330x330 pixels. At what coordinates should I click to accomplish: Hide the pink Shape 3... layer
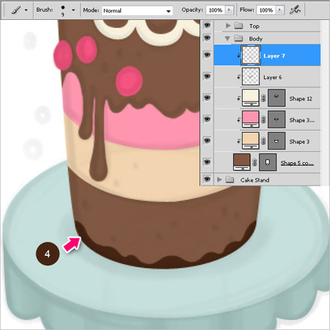[x=207, y=119]
